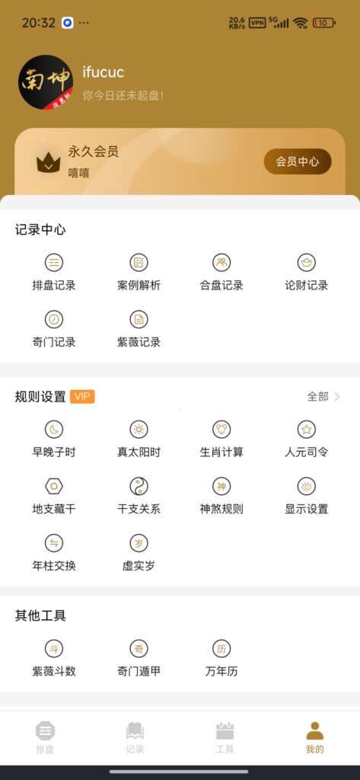Image resolution: width=360 pixels, height=780 pixels.
Task: Open 真太阳时 sun setting
Action: (x=139, y=439)
